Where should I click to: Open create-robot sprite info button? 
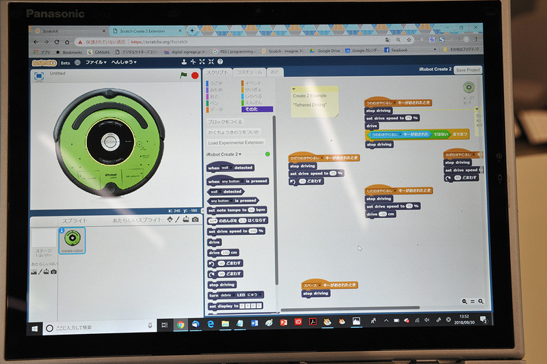click(62, 230)
